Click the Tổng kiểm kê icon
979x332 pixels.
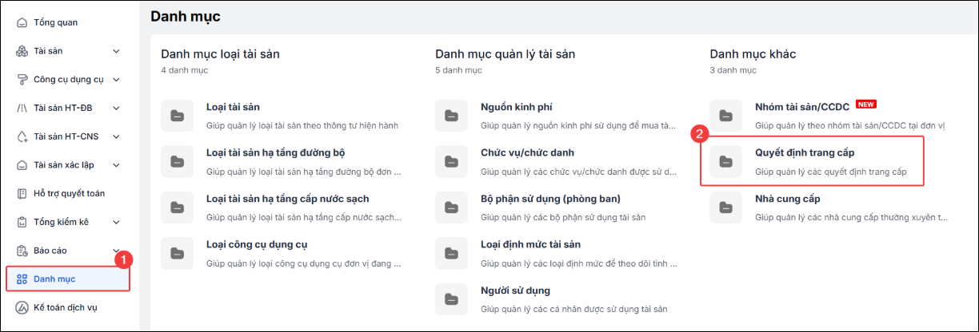click(x=22, y=222)
